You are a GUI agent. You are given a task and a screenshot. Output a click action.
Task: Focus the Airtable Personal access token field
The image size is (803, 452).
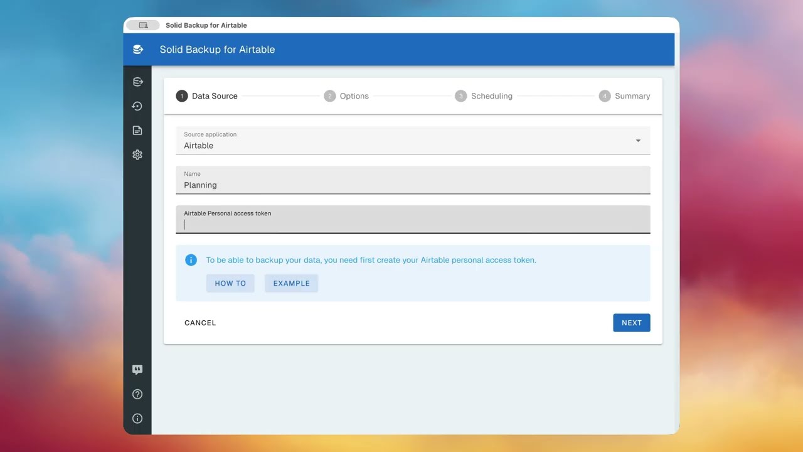(413, 220)
